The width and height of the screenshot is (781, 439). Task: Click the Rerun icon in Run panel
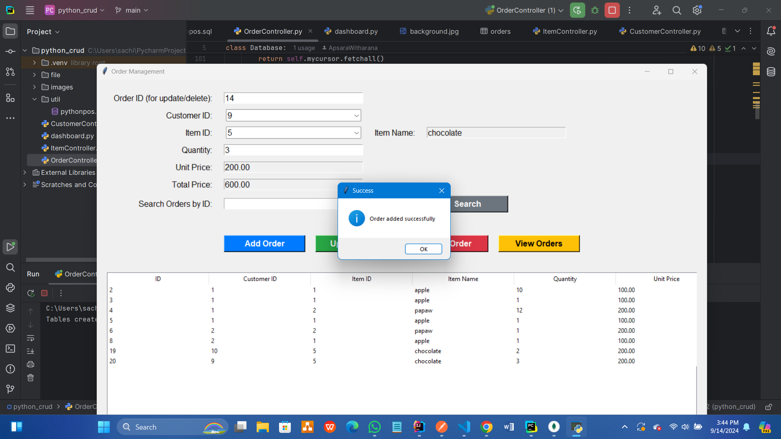(x=31, y=293)
